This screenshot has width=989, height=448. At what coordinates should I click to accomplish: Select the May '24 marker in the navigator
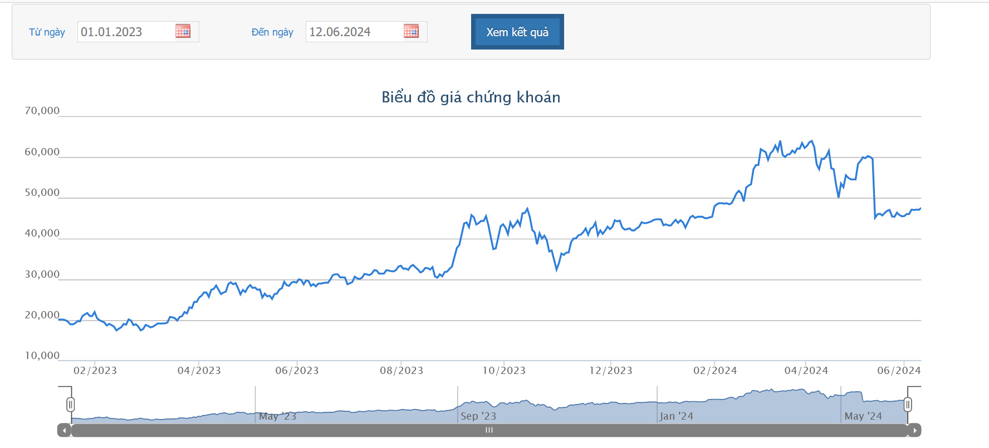click(x=863, y=416)
